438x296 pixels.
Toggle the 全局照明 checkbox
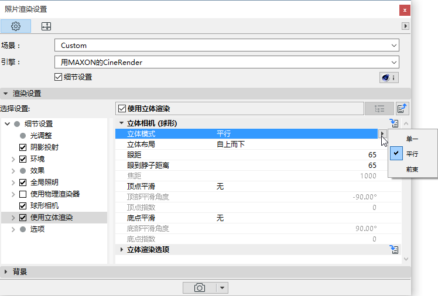pos(23,183)
